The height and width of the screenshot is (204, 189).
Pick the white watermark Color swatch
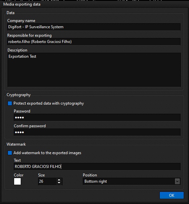(17, 181)
